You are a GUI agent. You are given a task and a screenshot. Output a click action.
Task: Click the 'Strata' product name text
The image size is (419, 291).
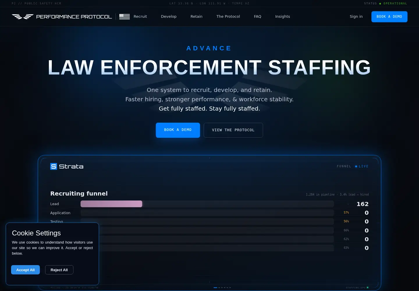[x=71, y=166]
